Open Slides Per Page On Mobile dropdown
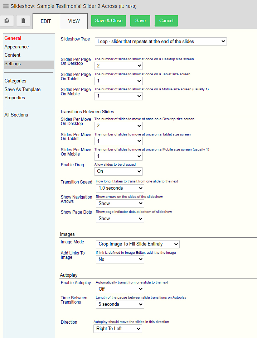Viewport: 257px width, 338px height. click(118, 96)
